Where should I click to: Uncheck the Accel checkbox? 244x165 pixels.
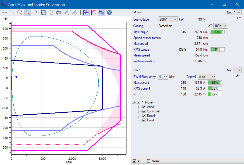(144, 107)
